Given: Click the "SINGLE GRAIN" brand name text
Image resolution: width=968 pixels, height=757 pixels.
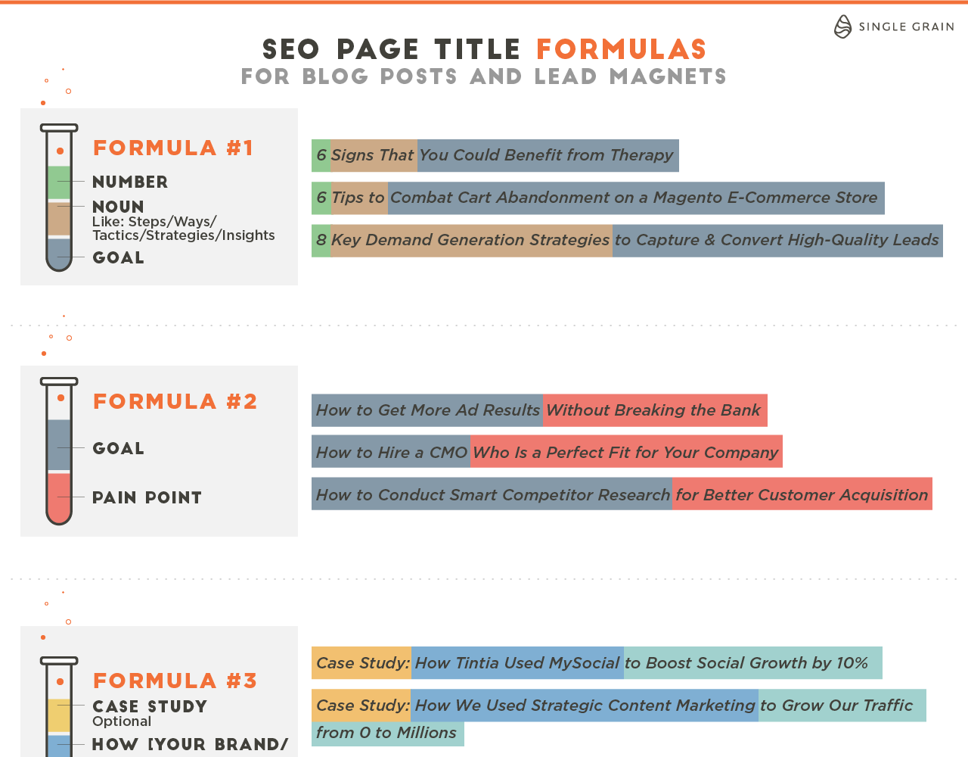Looking at the screenshot, I should click(906, 26).
